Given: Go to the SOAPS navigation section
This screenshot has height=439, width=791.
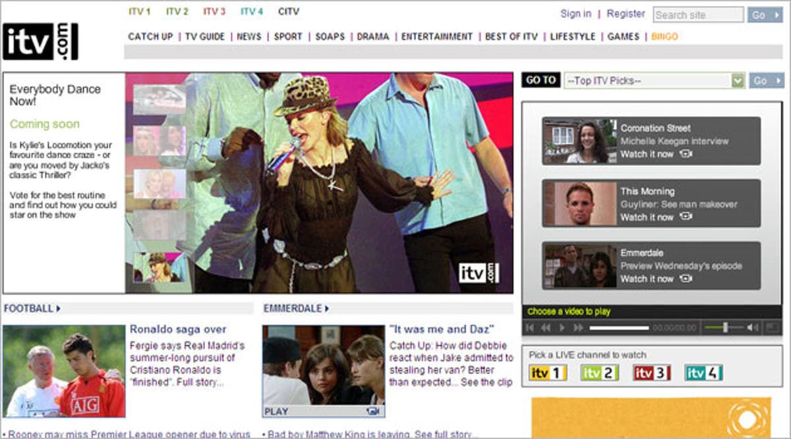Looking at the screenshot, I should (x=330, y=37).
